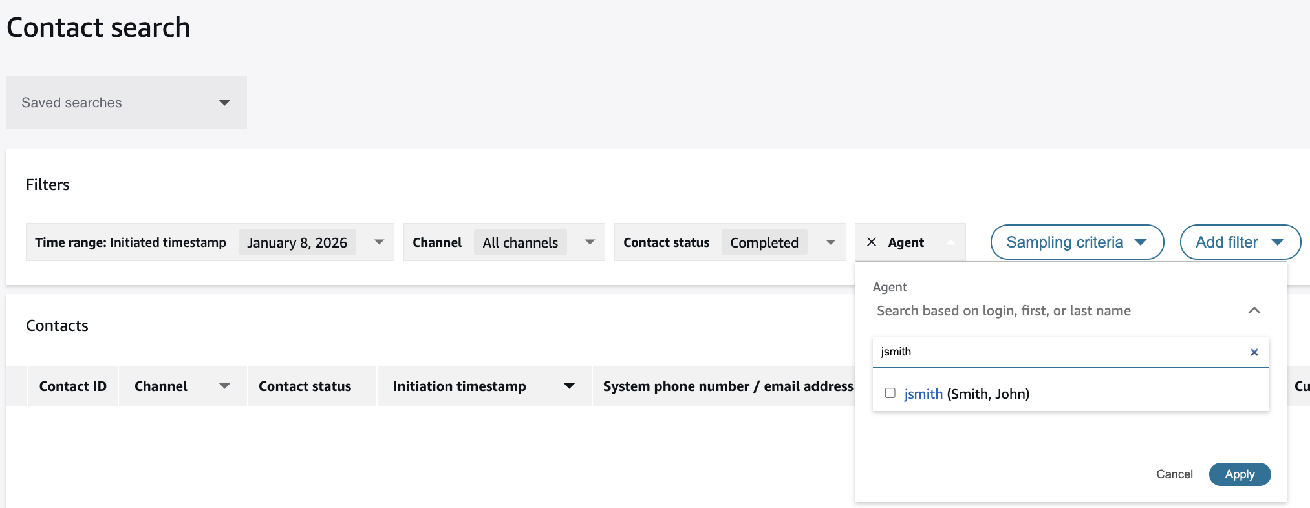Check the jsmith (Smith, John) checkbox
Image resolution: width=1310 pixels, height=508 pixels.
point(890,393)
